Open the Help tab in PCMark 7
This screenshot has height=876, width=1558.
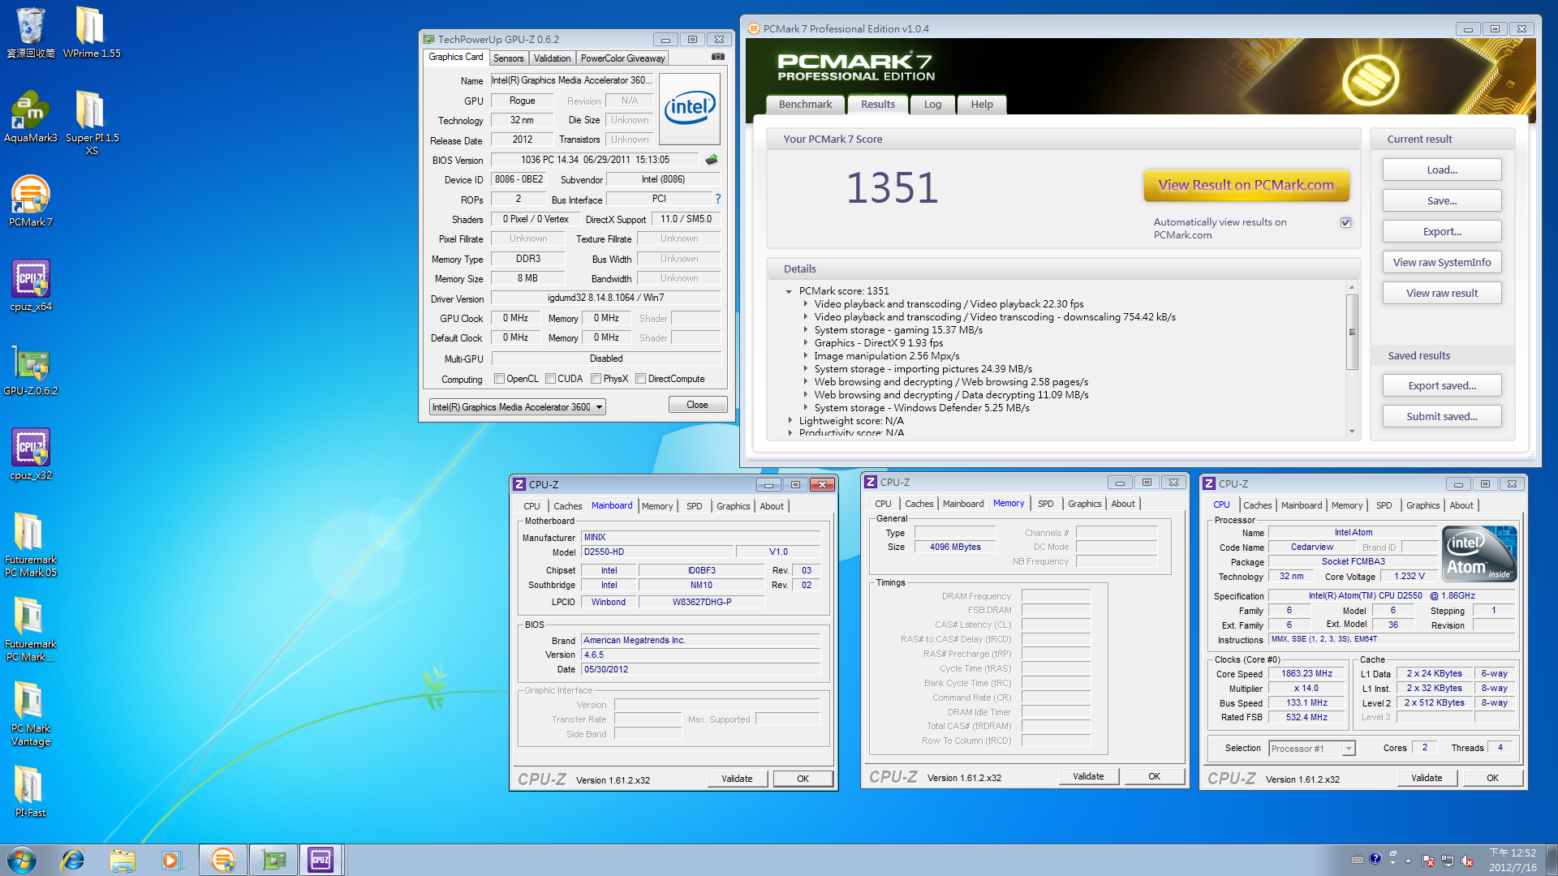982,105
